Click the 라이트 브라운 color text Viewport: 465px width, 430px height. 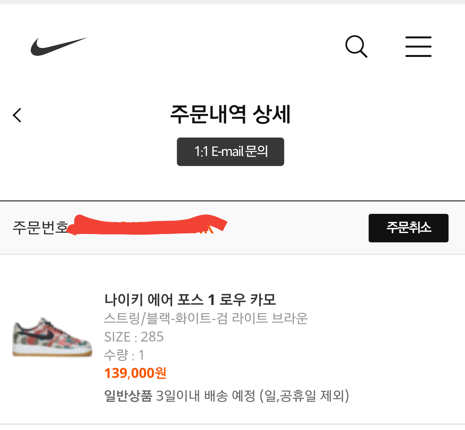click(x=270, y=318)
